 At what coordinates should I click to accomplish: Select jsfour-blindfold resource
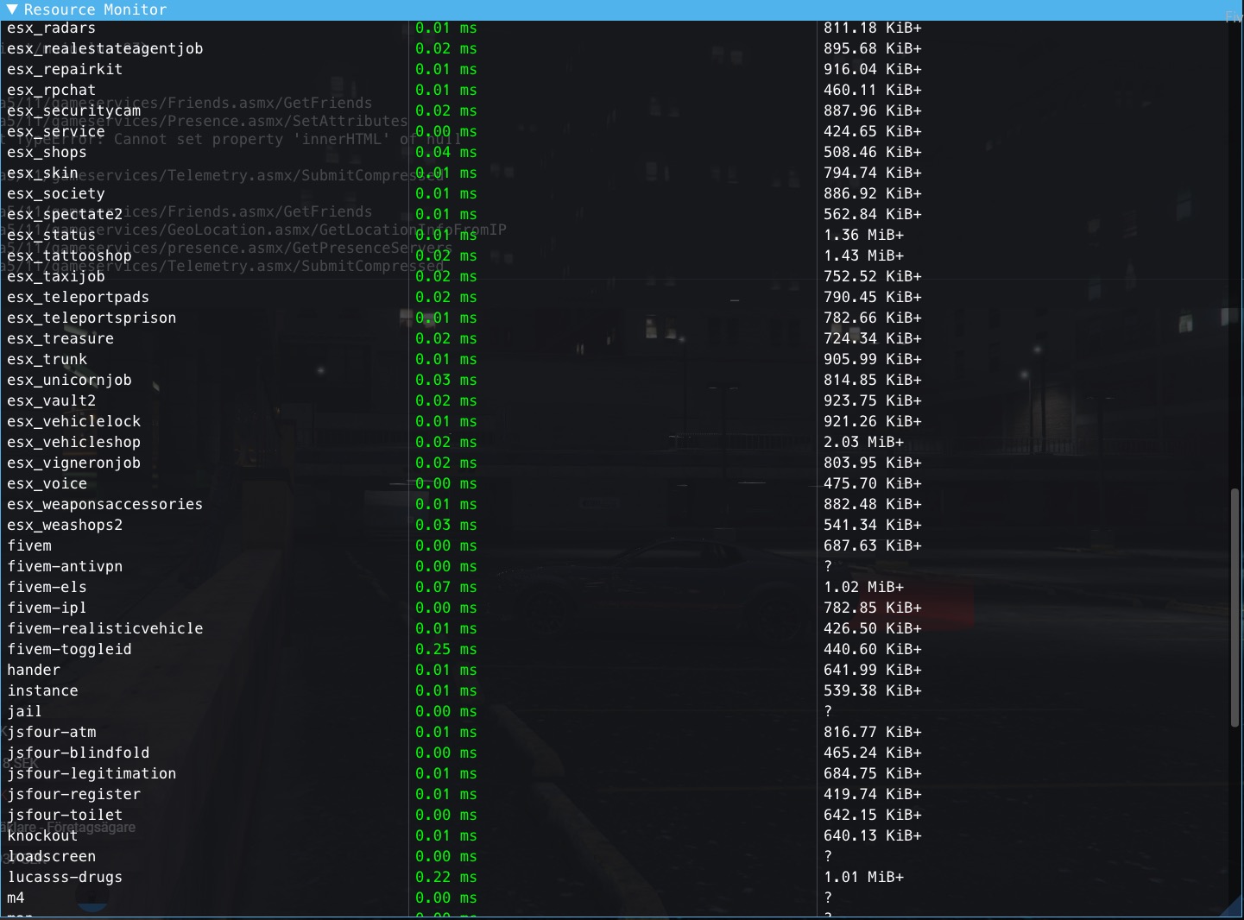click(x=79, y=753)
